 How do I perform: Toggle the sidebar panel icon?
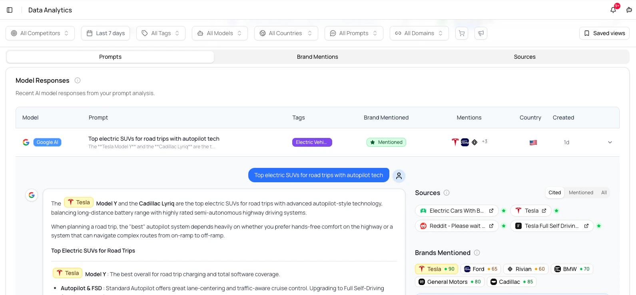10,10
